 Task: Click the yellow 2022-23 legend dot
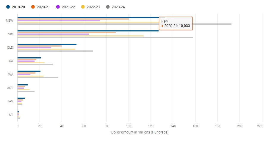83,7
